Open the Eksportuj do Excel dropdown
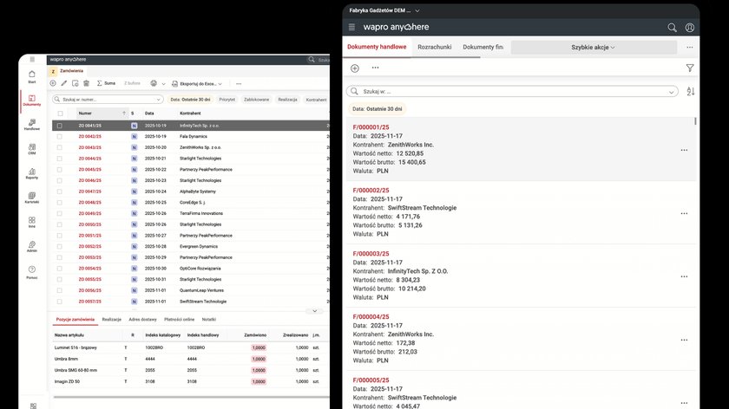The width and height of the screenshot is (729, 409). point(199,83)
